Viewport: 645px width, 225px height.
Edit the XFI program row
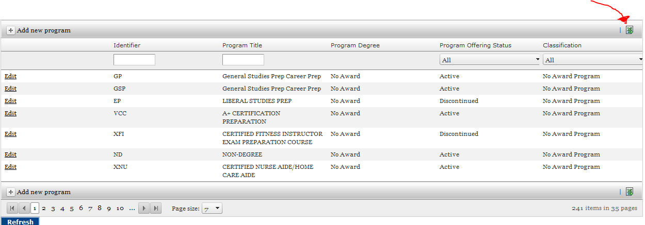tap(10, 134)
